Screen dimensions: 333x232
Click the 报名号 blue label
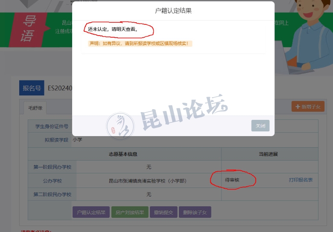(x=32, y=88)
